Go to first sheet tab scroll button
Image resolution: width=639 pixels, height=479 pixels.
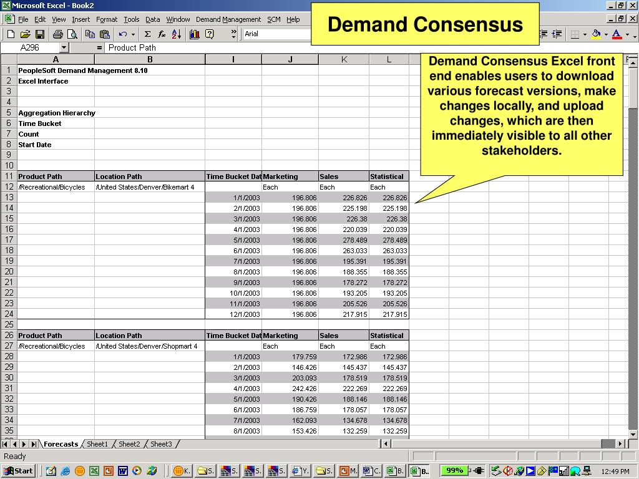5,444
